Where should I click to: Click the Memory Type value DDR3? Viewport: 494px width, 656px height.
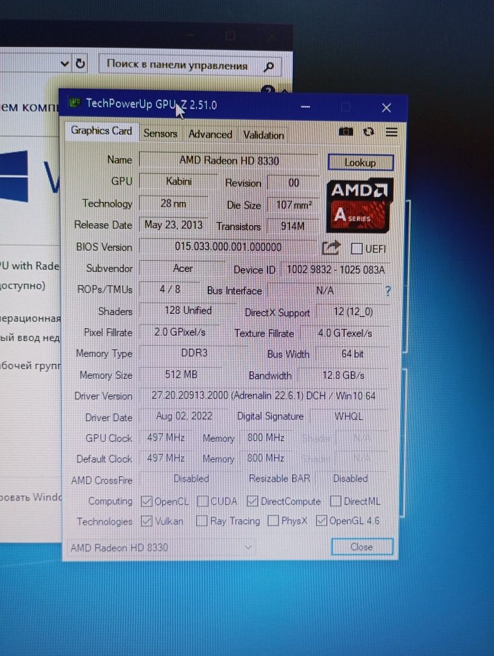194,353
